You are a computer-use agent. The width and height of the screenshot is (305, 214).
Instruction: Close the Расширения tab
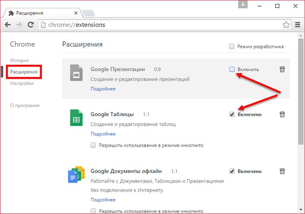tap(76, 13)
